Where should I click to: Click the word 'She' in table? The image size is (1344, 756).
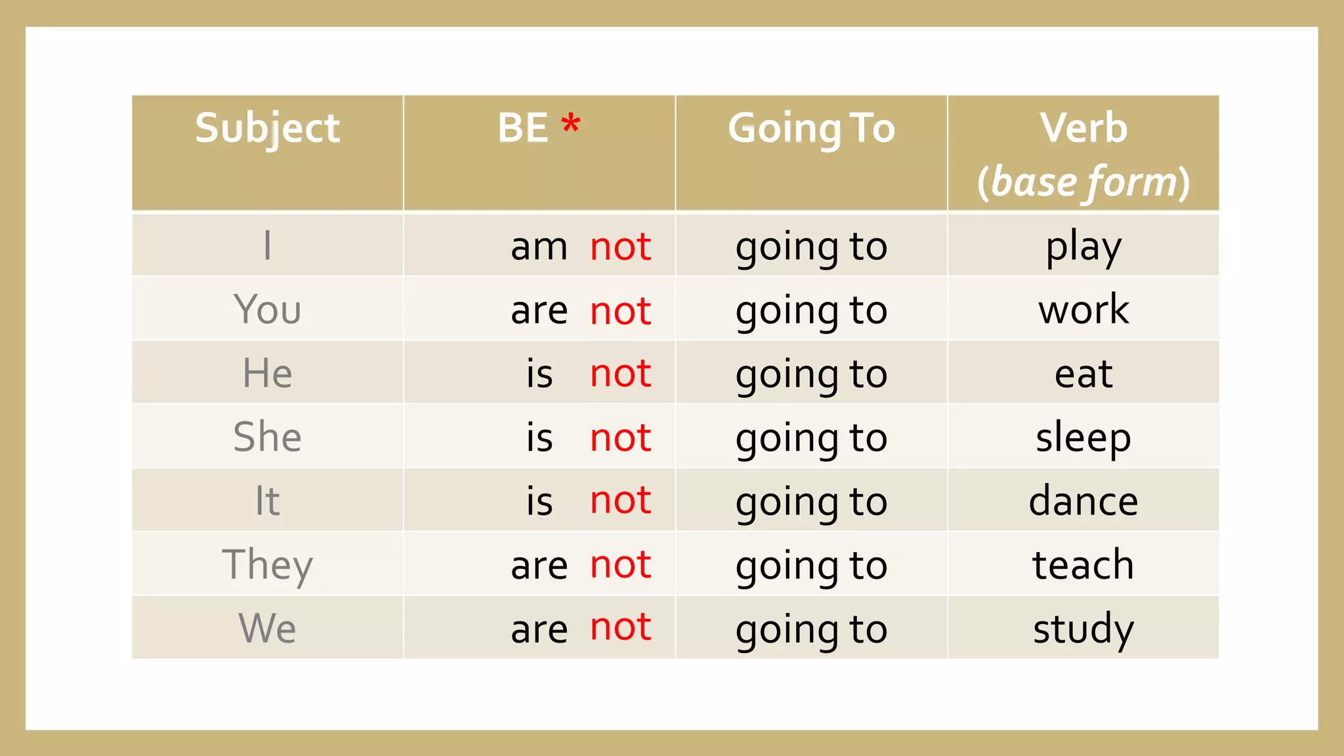268,436
